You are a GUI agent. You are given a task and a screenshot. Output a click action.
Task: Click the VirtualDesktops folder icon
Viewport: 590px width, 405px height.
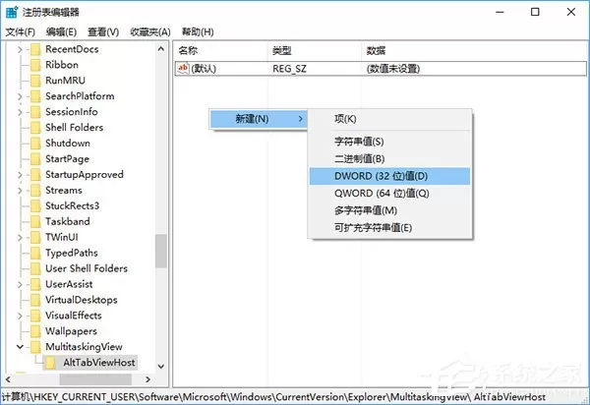tap(35, 300)
